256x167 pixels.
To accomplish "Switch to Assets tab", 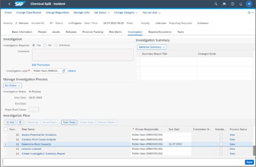I will pyautogui.click(x=56, y=32).
